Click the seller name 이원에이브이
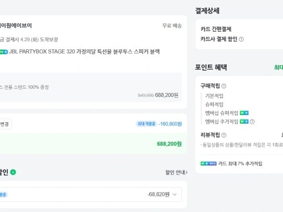This screenshot has width=283, height=212. point(16,25)
